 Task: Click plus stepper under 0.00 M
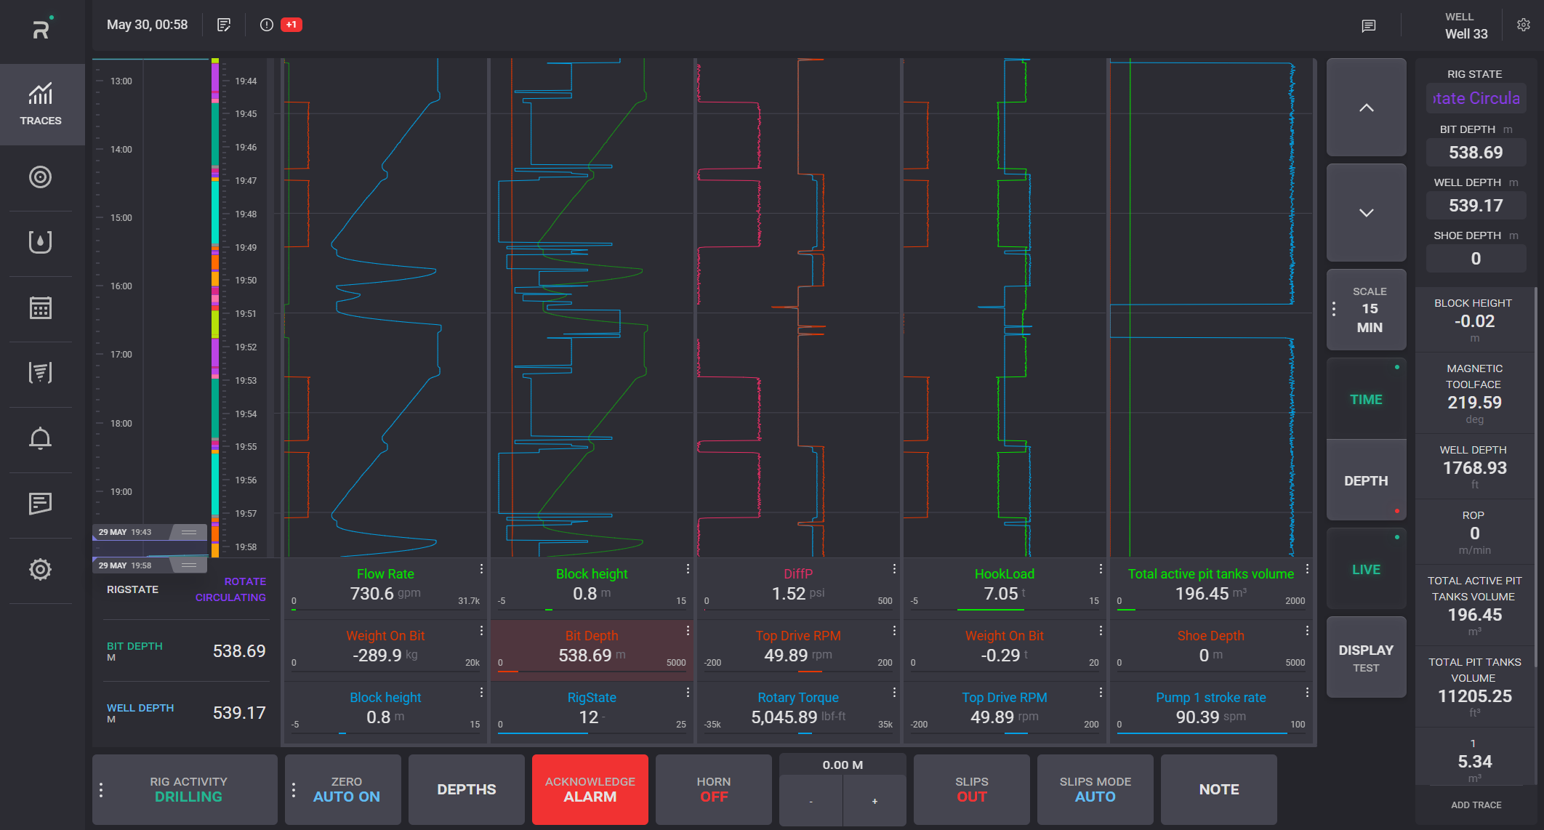(x=874, y=801)
